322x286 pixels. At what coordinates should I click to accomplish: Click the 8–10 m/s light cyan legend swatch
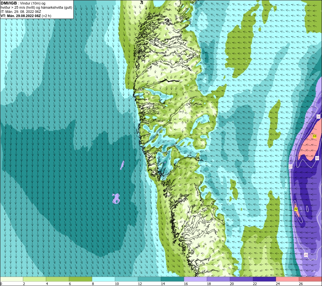pyautogui.click(x=103, y=279)
